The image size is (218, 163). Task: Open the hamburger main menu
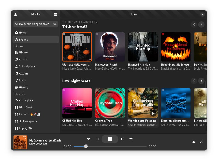coord(56,14)
